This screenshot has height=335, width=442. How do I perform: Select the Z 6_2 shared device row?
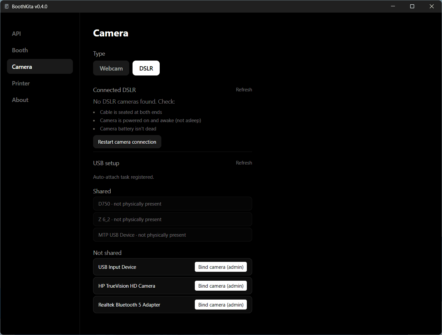(173, 219)
